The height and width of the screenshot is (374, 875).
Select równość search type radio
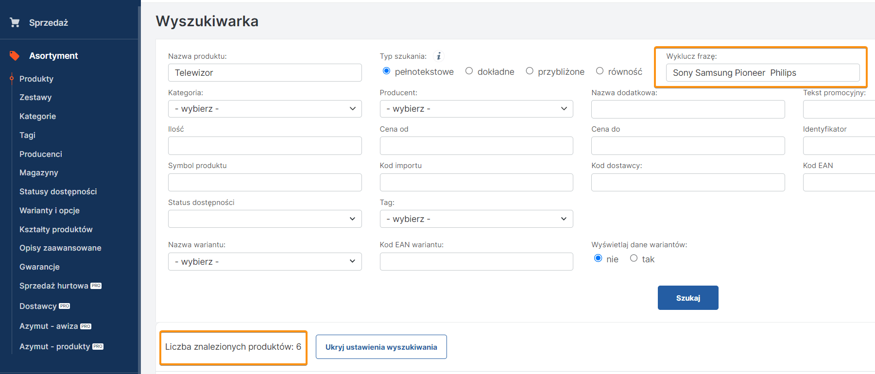coord(600,71)
